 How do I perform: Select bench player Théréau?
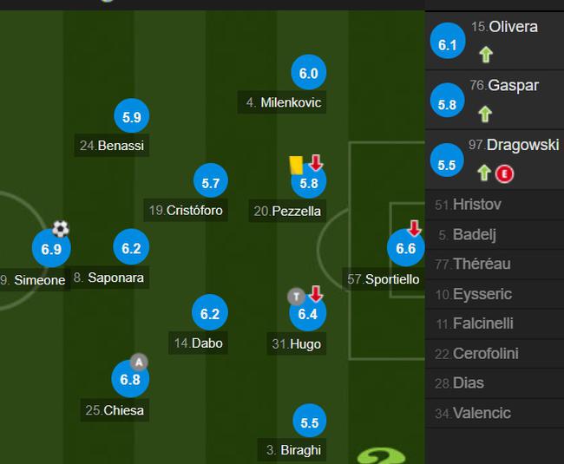[x=495, y=265]
